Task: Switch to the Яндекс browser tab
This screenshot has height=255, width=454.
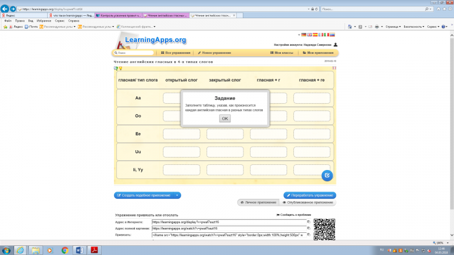Action: (24, 15)
